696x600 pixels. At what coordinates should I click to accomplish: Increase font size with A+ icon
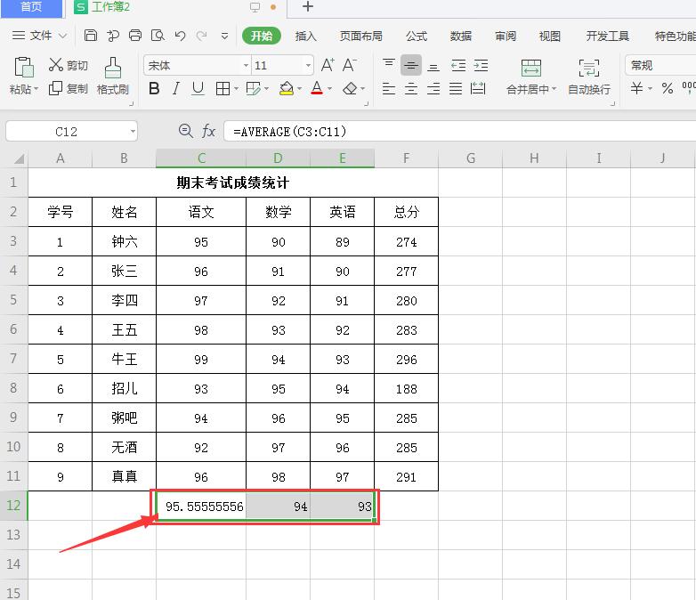click(x=328, y=65)
